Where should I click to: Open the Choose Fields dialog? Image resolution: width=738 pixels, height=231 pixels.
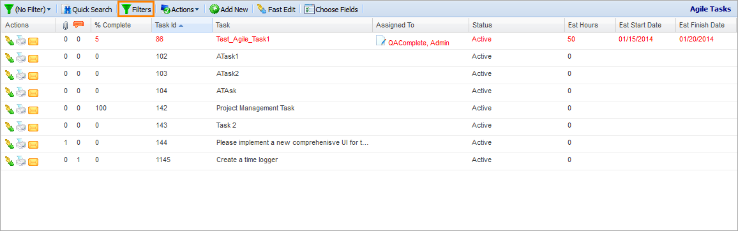click(x=331, y=10)
